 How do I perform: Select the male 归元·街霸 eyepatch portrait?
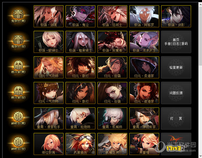click(x=112, y=67)
